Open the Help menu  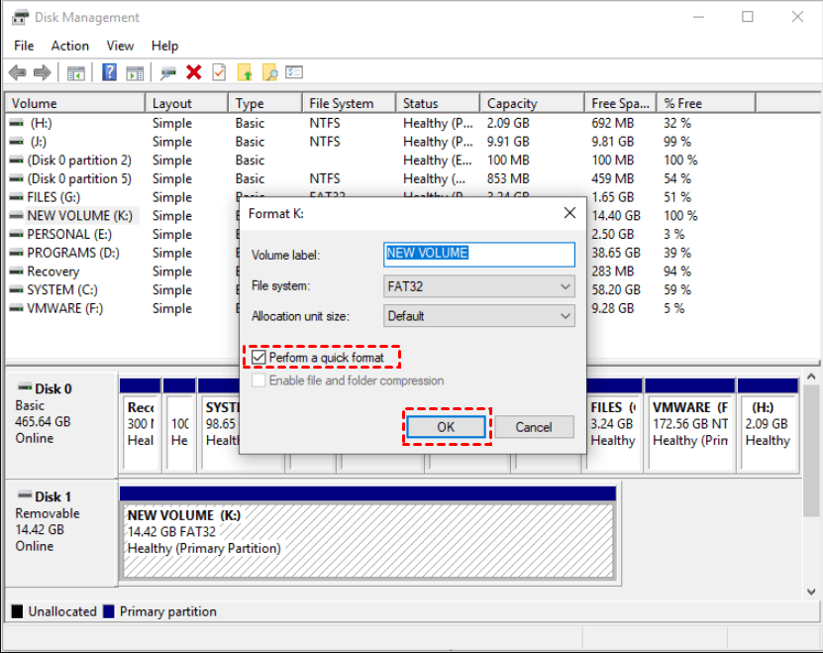(x=164, y=46)
